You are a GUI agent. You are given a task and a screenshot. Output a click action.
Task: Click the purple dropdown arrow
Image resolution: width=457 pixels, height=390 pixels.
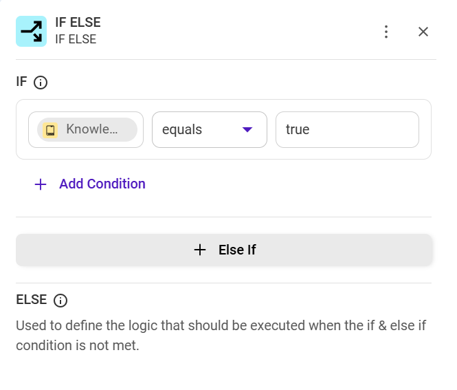coord(248,129)
